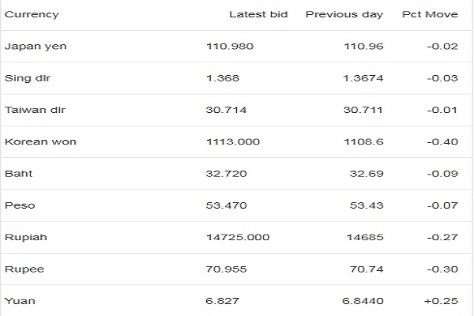
Task: Select the Rupee row label
Action: click(x=24, y=269)
